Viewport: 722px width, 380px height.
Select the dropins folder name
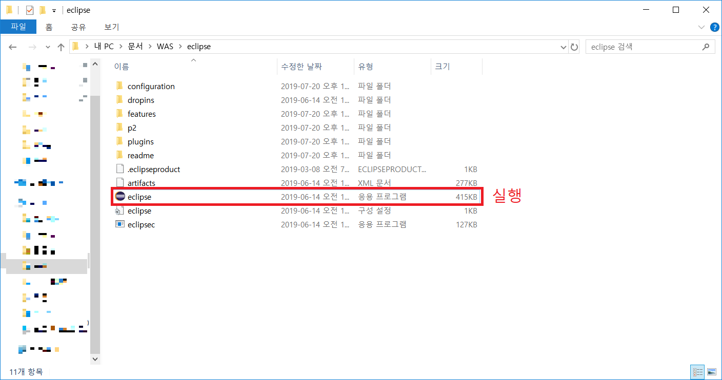(x=141, y=100)
